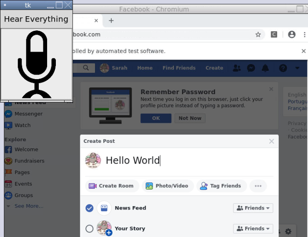This screenshot has height=237, width=308.
Task: Click Tag Friends button
Action: 222,186
